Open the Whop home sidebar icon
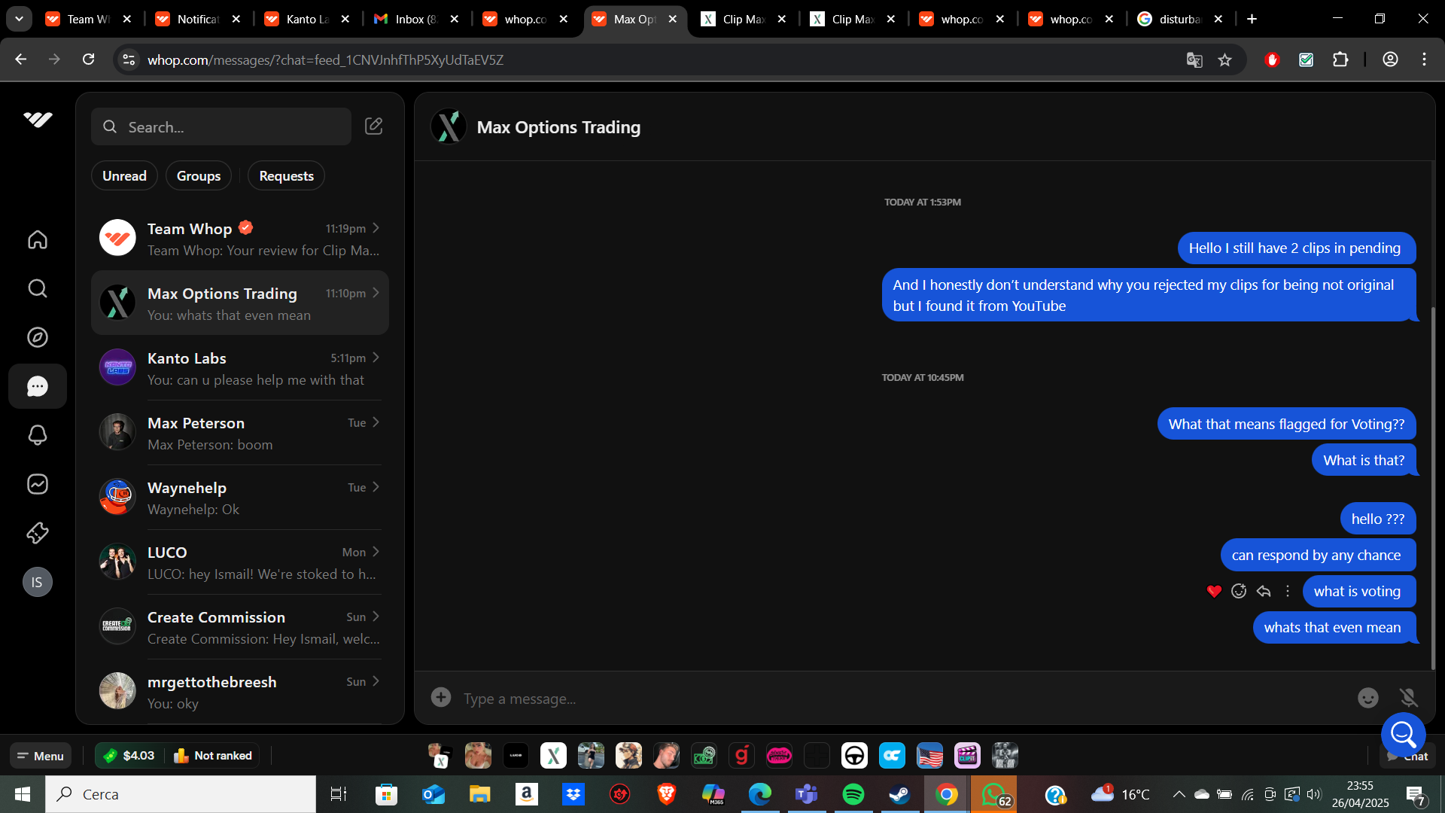This screenshot has width=1445, height=813. coord(38,239)
